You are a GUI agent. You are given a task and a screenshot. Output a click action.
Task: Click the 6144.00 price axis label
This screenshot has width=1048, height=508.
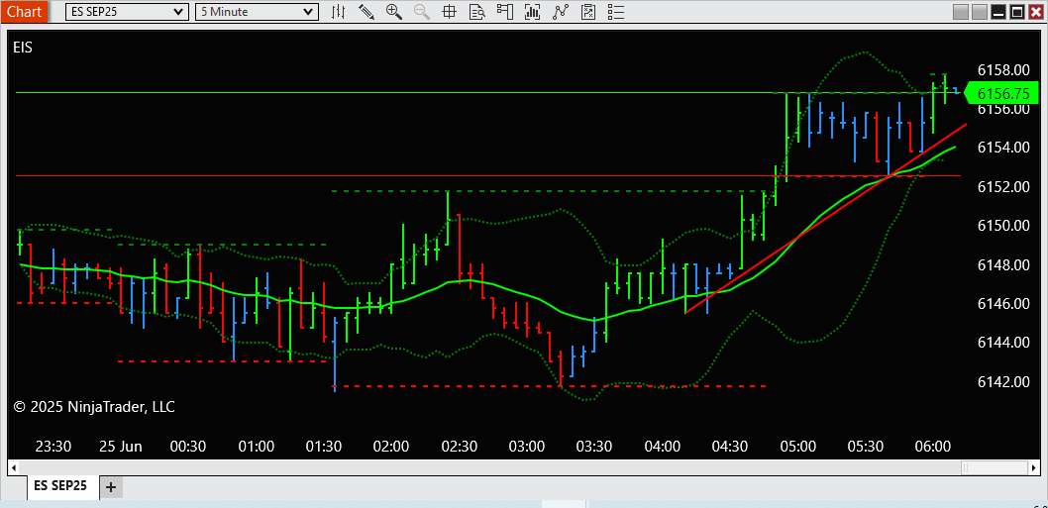1002,343
